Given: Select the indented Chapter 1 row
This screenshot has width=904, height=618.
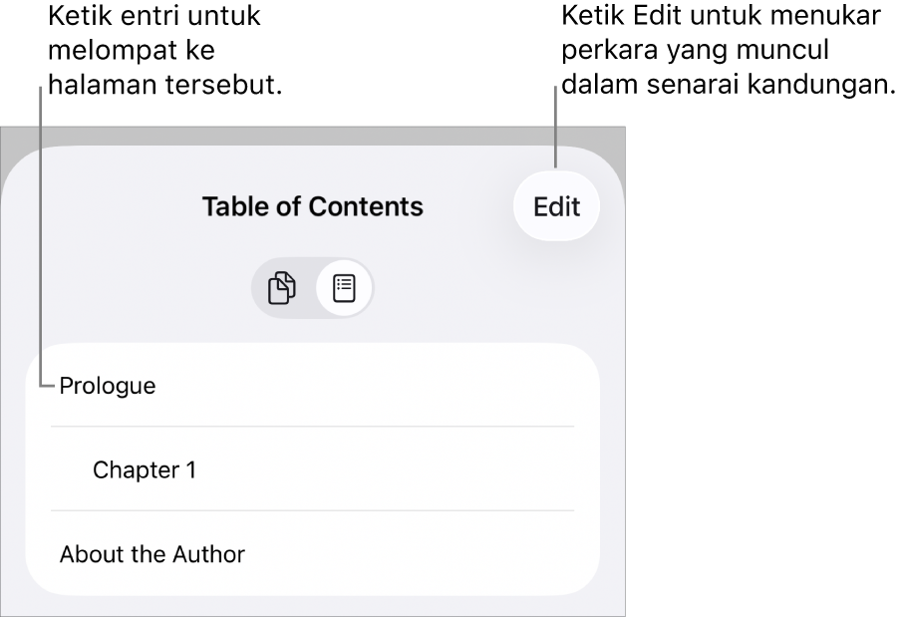Looking at the screenshot, I should point(312,469).
